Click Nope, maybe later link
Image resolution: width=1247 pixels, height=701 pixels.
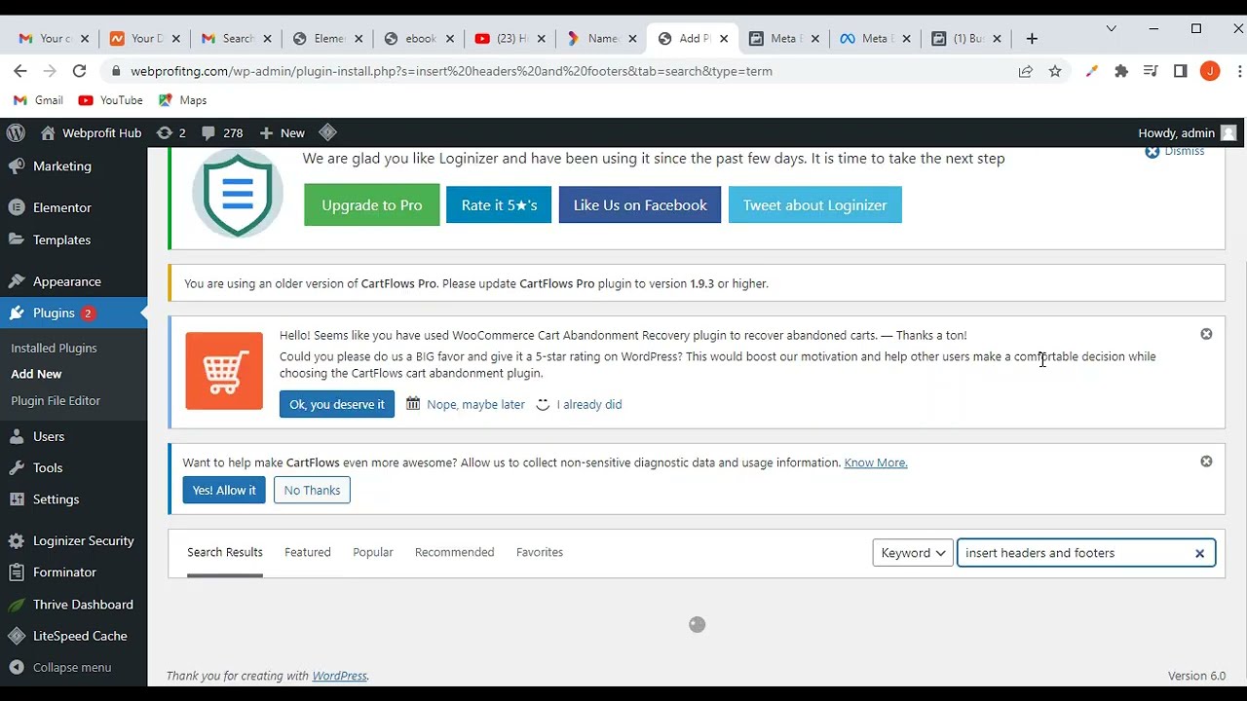(x=475, y=404)
